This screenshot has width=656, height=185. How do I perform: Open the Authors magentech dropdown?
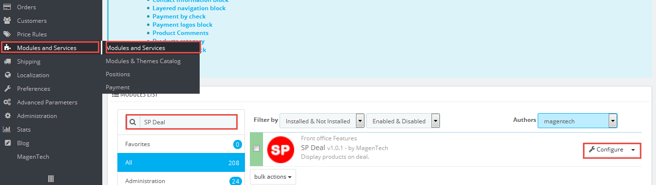578,121
